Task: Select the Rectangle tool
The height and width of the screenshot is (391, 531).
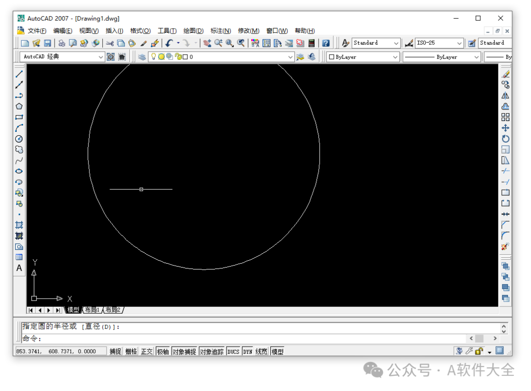Action: tap(19, 117)
